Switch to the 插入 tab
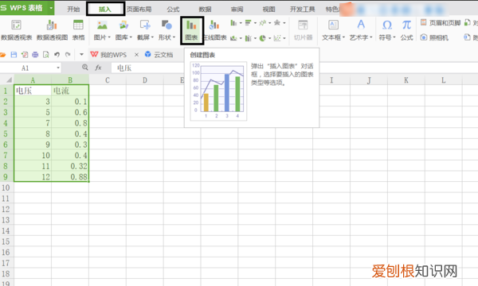The width and height of the screenshot is (478, 286). coord(105,9)
